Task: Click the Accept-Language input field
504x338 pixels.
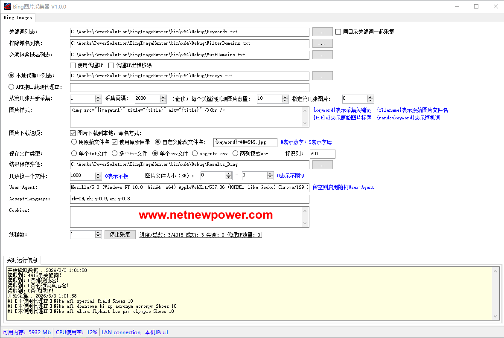Action: click(189, 199)
